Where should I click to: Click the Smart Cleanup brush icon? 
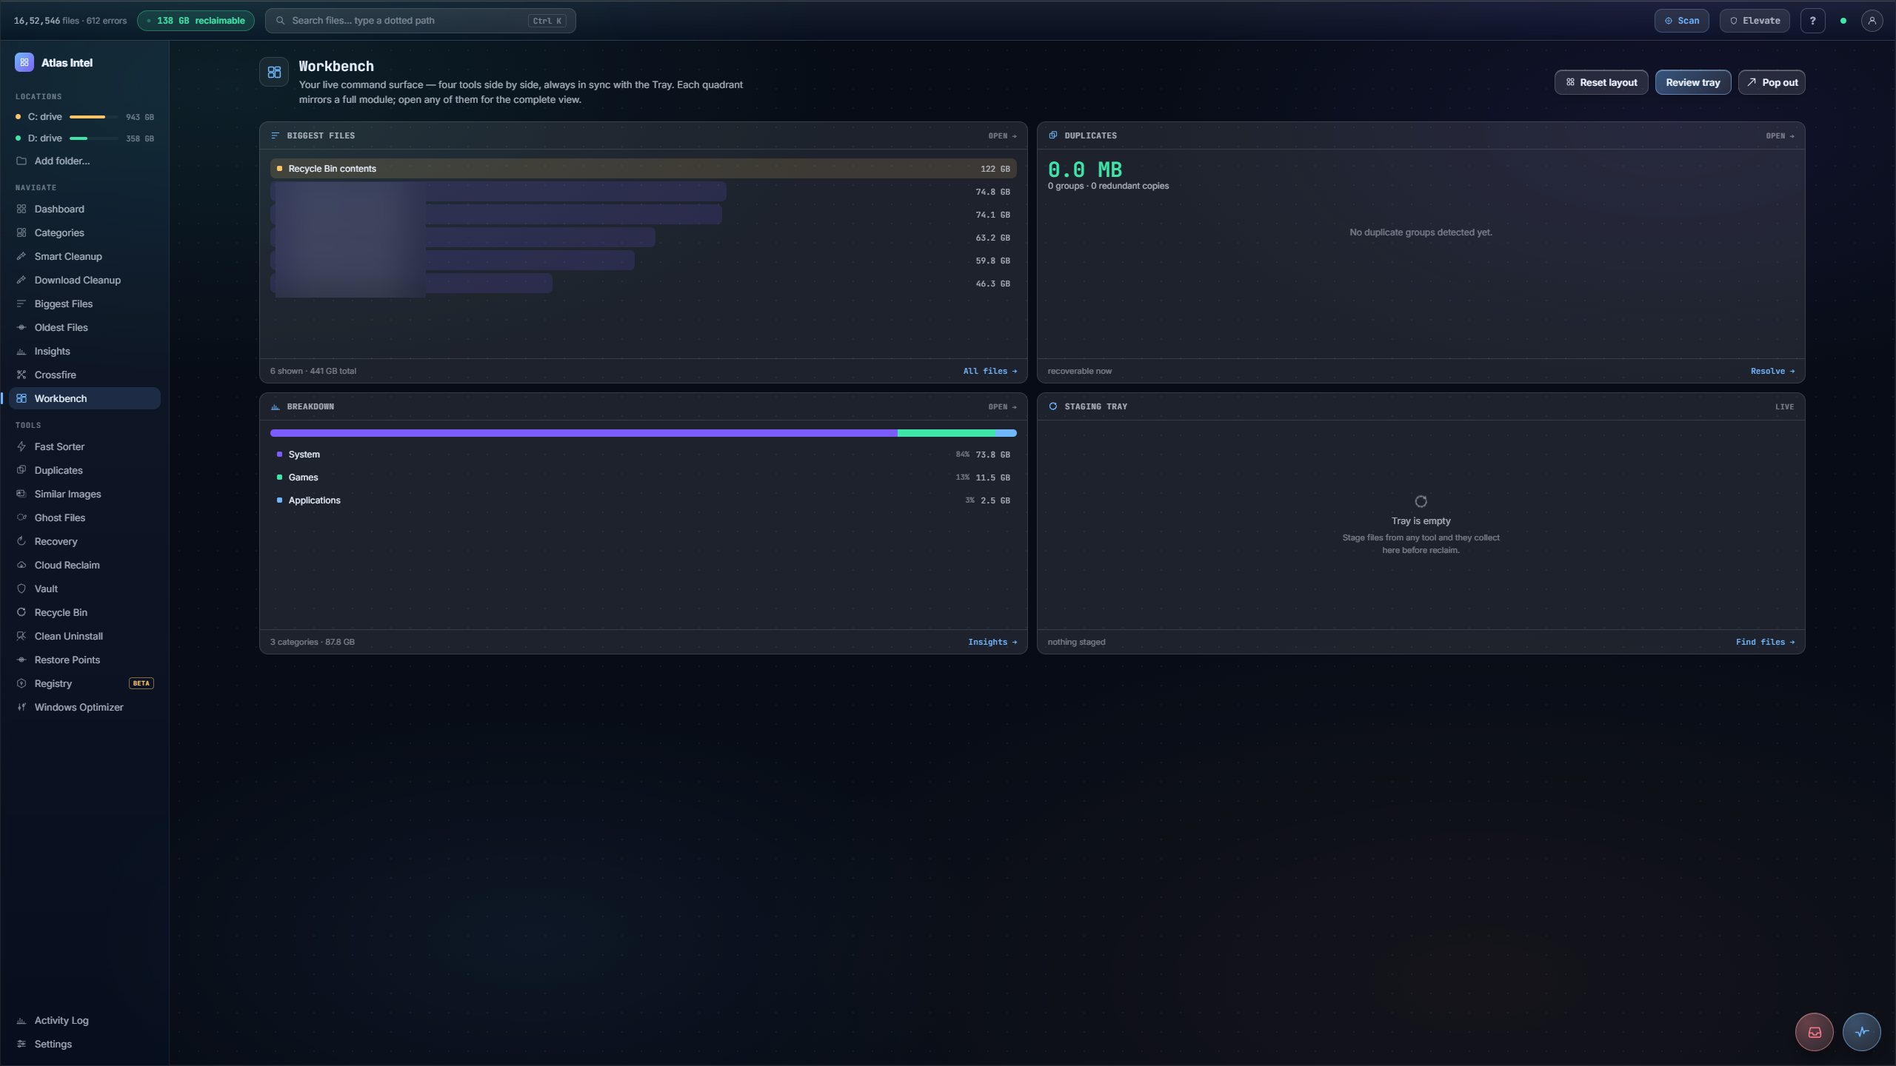tap(21, 256)
